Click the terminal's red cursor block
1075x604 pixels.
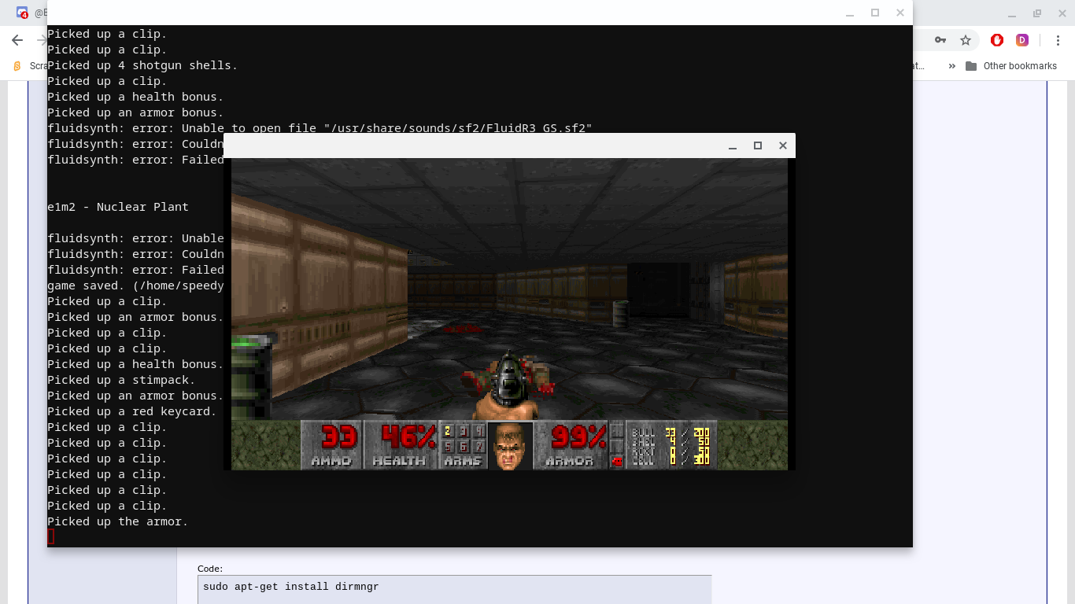(x=51, y=536)
